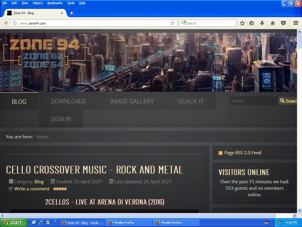
Task: Switch to second Mozilla Firefox taskbar button
Action: pos(129,223)
